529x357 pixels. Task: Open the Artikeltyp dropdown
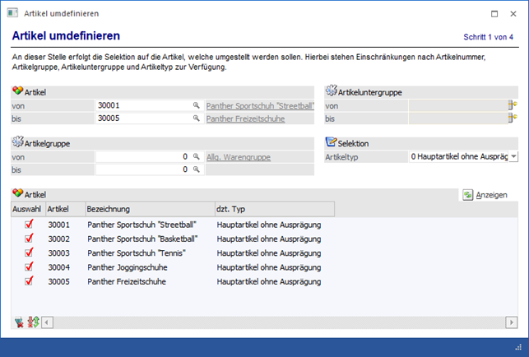pos(513,156)
